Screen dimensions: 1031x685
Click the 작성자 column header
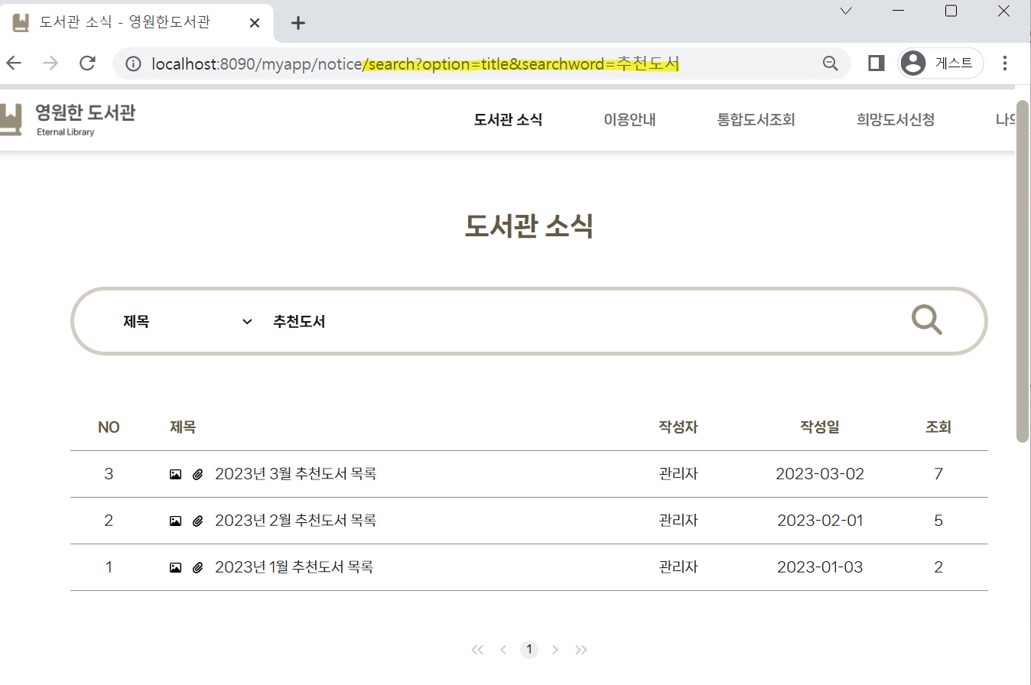click(x=678, y=427)
